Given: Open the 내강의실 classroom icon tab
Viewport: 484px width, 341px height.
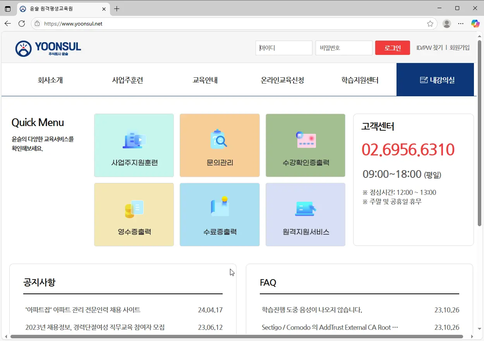Looking at the screenshot, I should coord(435,80).
